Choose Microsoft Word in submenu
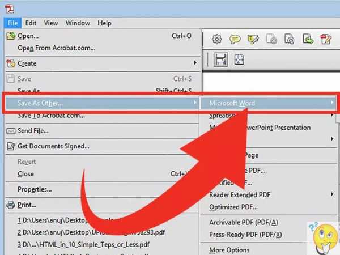Image resolution: width=340 pixels, height=255 pixels. [x=269, y=103]
